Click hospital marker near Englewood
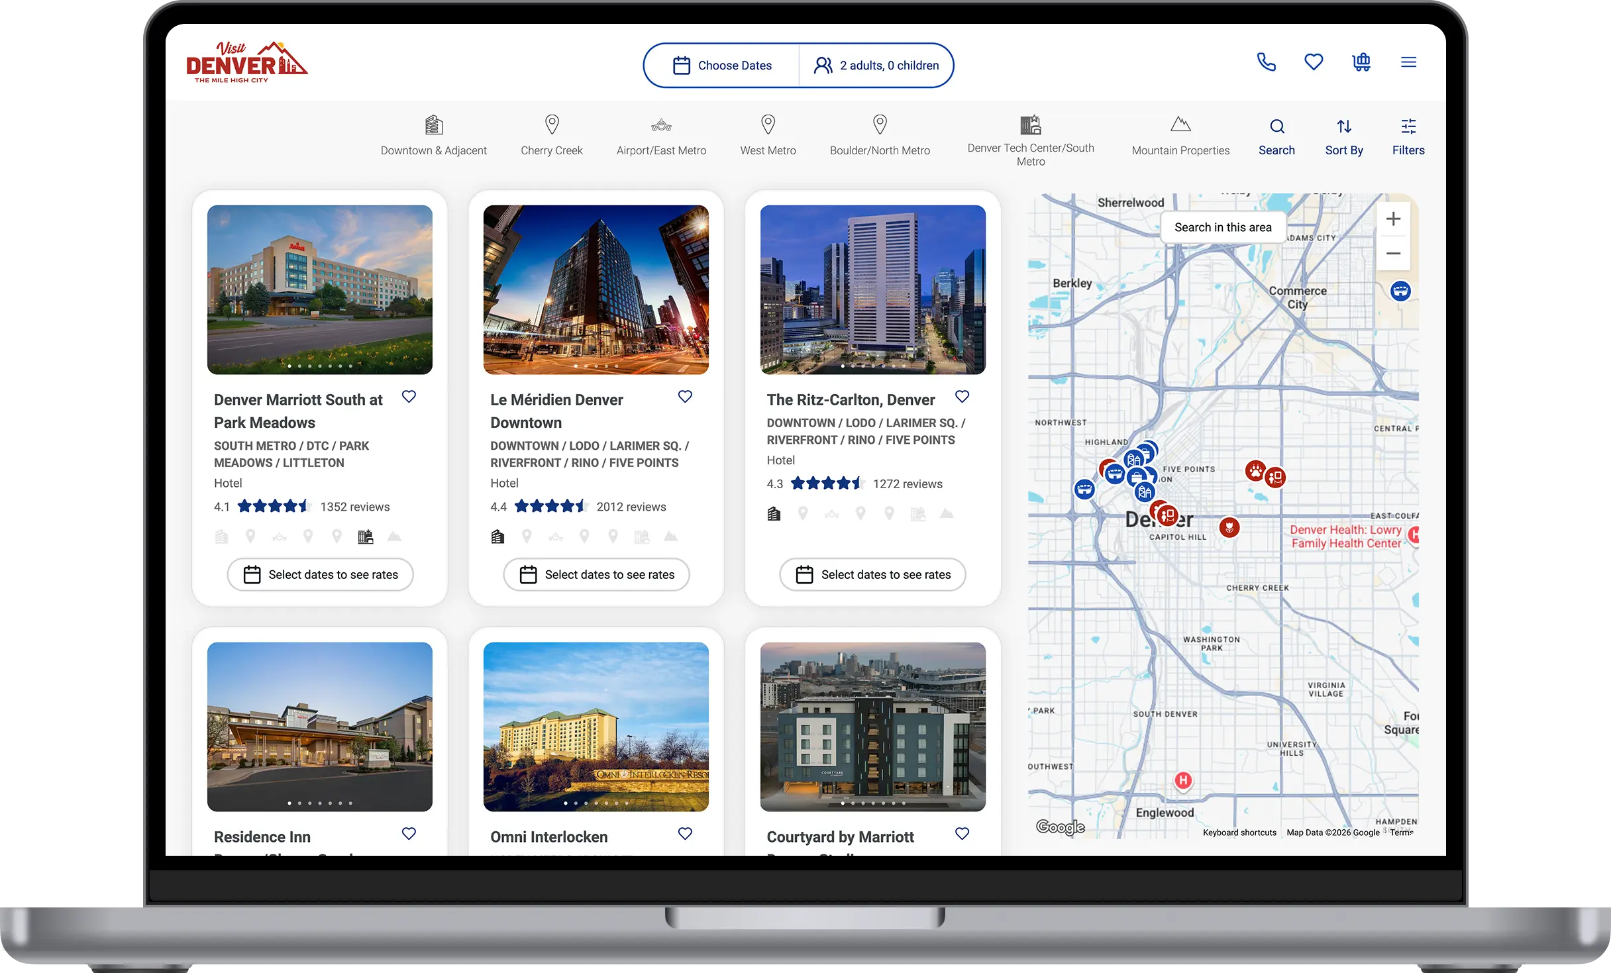 (x=1183, y=781)
